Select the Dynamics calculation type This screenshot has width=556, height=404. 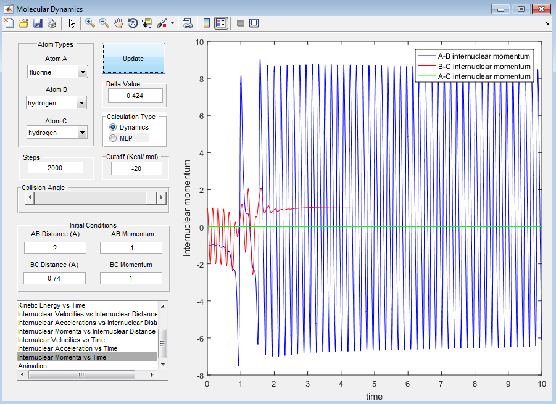pos(113,127)
